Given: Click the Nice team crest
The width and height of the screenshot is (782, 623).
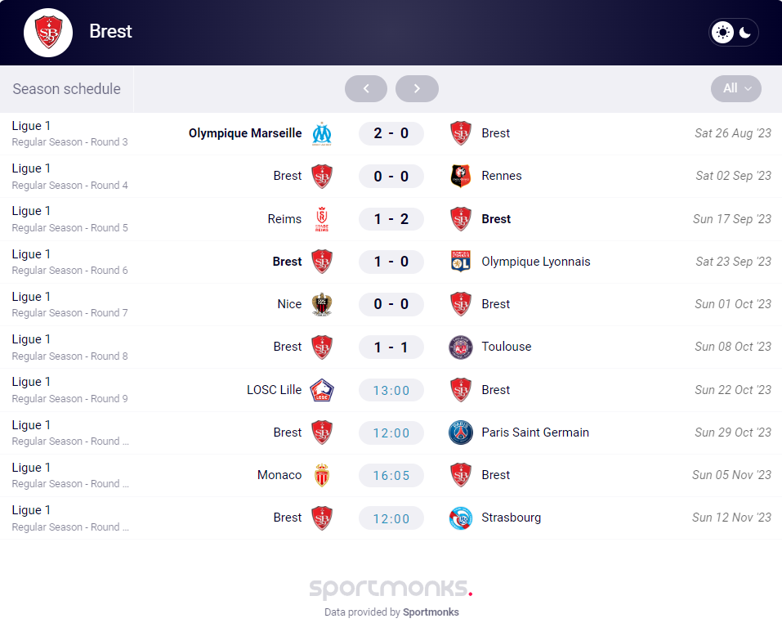Looking at the screenshot, I should (x=322, y=304).
